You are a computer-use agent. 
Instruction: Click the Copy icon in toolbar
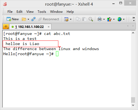[x=78, y=19]
